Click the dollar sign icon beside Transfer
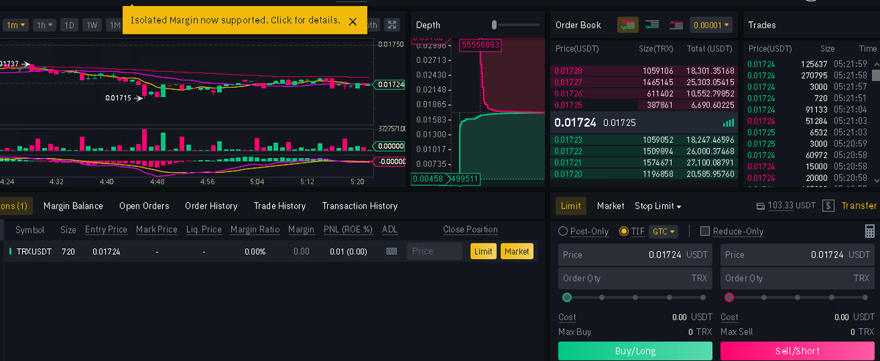Screen dimensions: 880x361 click(x=829, y=206)
